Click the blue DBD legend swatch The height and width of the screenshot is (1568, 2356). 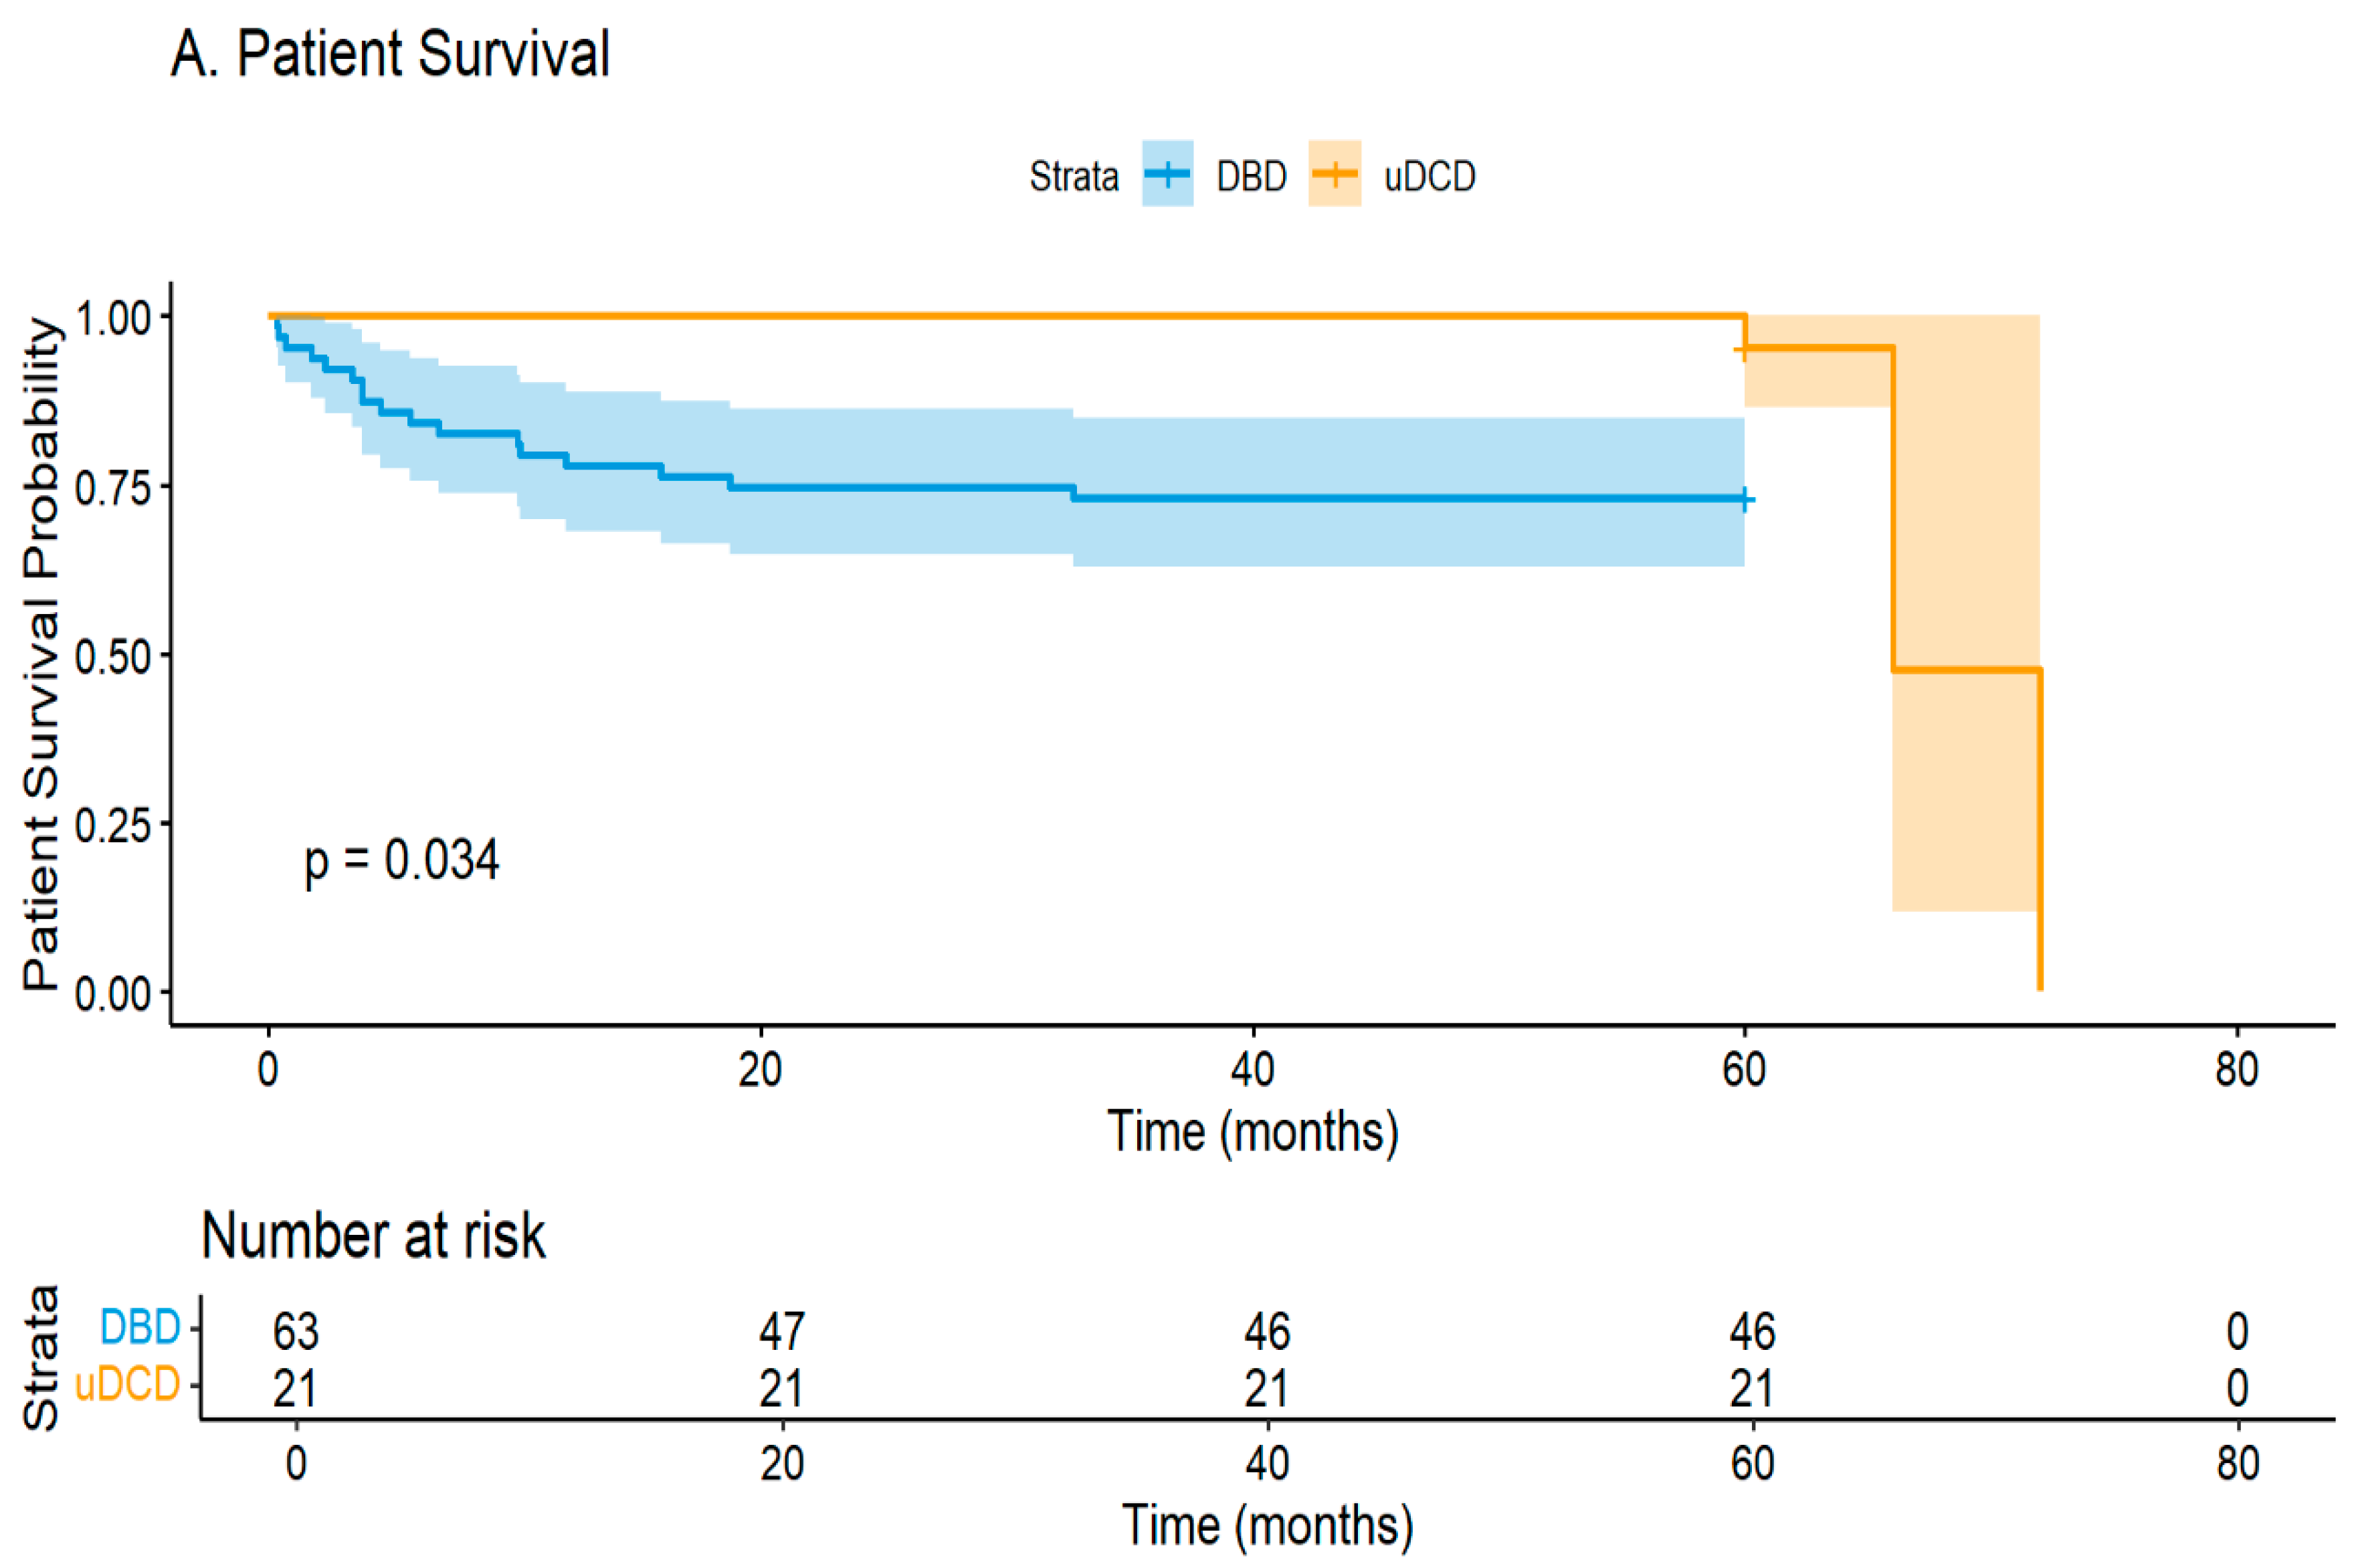click(1167, 174)
